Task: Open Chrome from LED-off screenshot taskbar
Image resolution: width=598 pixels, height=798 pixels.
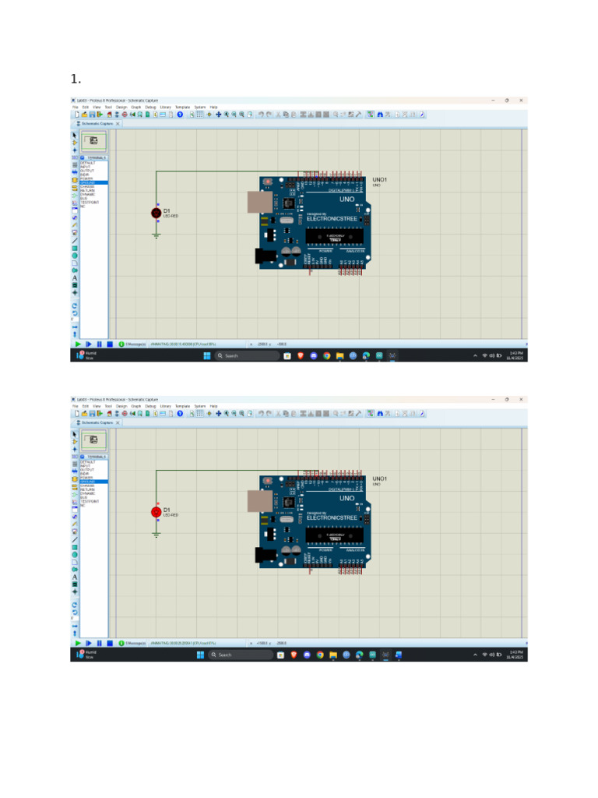Action: (x=326, y=355)
